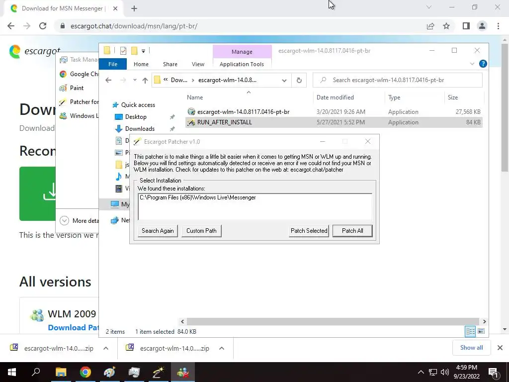Expand More details in Task Manager
The width and height of the screenshot is (509, 382).
[79, 220]
